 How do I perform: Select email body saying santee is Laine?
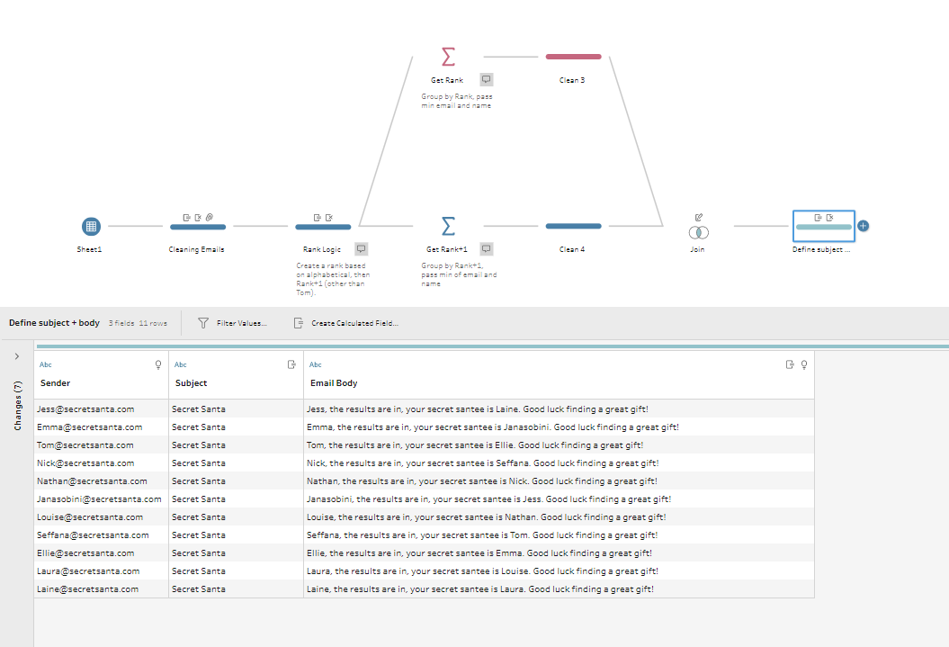tap(559, 409)
